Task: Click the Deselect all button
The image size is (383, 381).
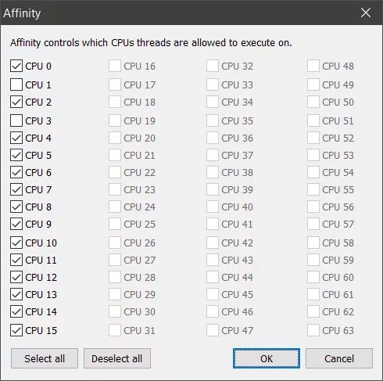Action: pyautogui.click(x=117, y=358)
